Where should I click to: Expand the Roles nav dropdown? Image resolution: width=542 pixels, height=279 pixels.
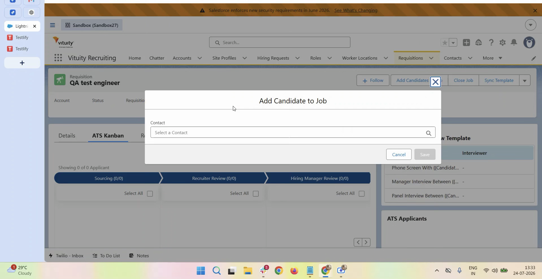tap(329, 58)
